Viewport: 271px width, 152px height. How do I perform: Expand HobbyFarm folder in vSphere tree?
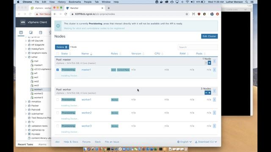(x=26, y=49)
